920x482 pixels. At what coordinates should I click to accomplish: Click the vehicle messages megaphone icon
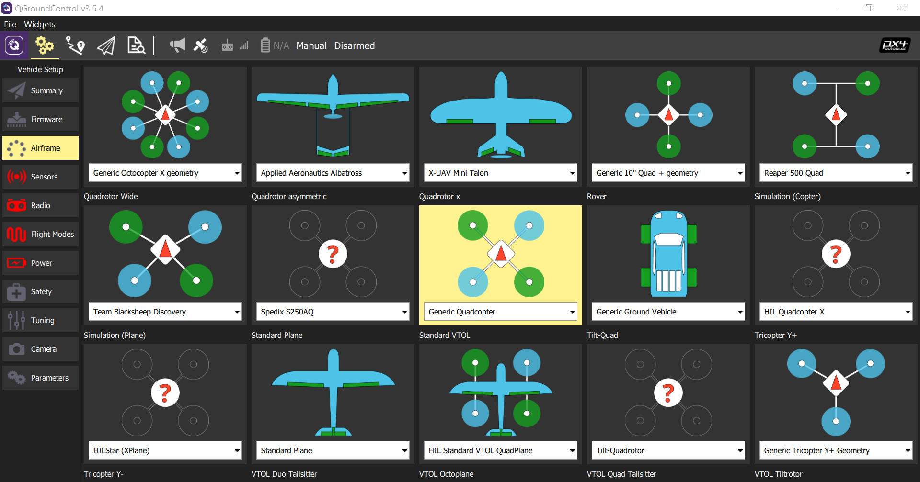click(x=177, y=45)
